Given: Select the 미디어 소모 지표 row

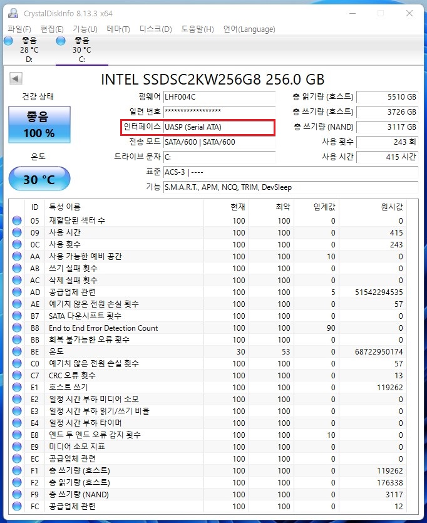Looking at the screenshot, I should click(208, 447).
